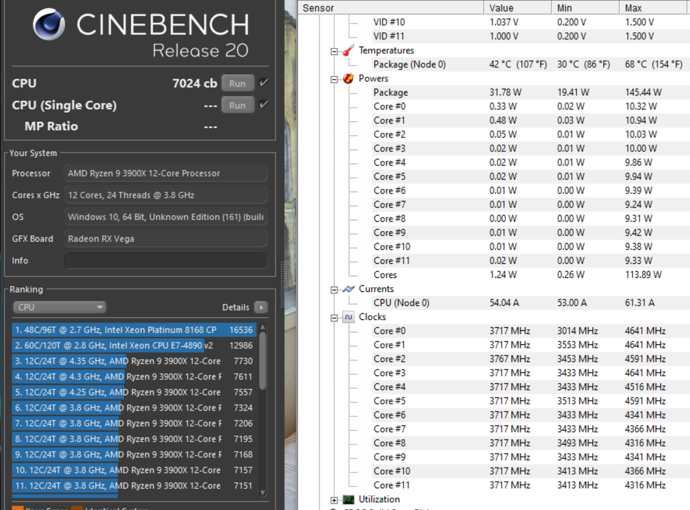Click the 113.89 W cores max value
This screenshot has width=690, height=510.
point(643,275)
